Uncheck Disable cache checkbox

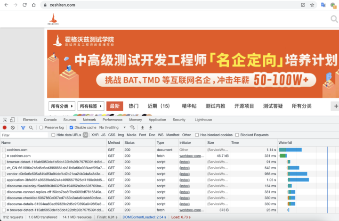point(71,128)
